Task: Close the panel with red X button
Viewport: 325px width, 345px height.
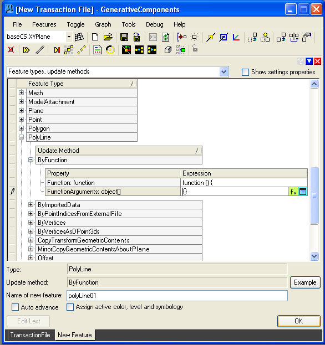Action: point(317,61)
